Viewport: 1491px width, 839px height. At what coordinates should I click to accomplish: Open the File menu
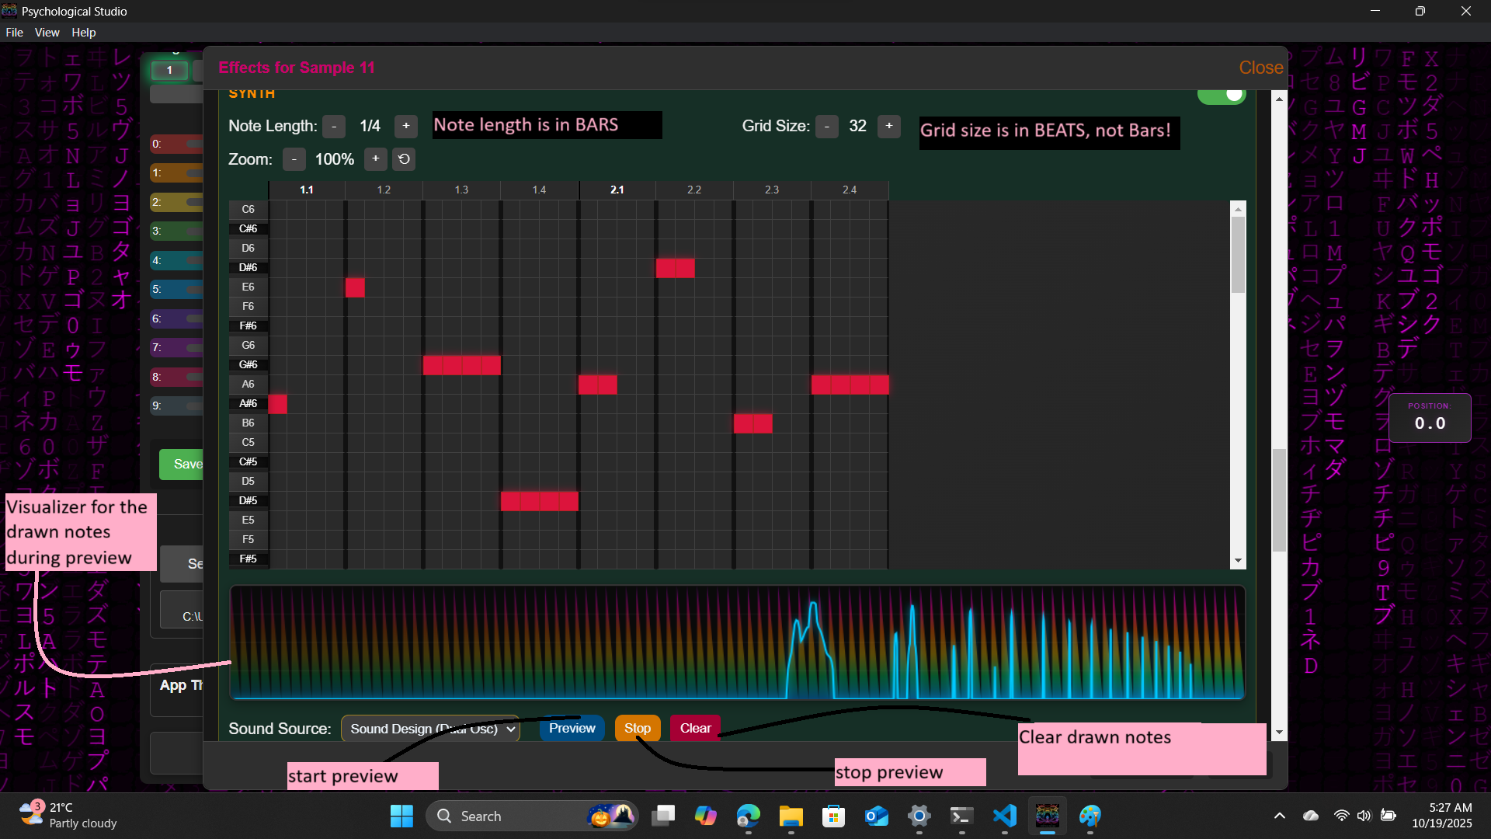14,33
